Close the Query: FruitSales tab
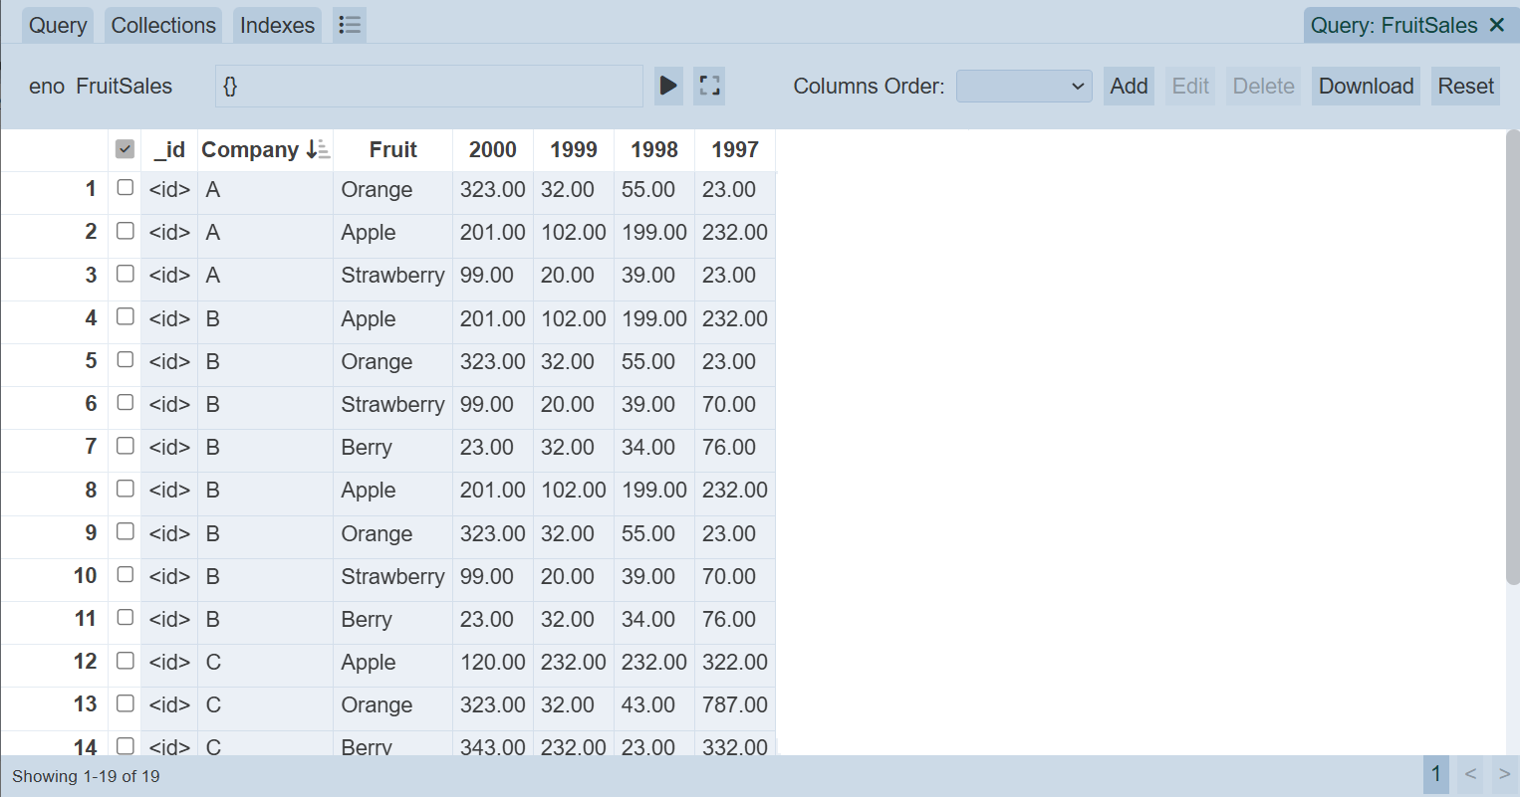Viewport: 1520px width, 797px height. click(1496, 25)
